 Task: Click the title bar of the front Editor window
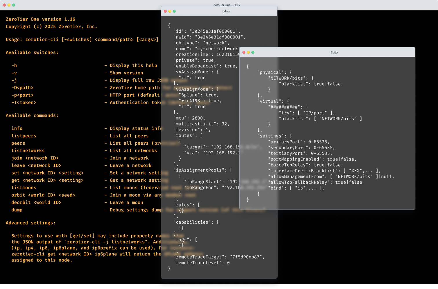click(334, 52)
